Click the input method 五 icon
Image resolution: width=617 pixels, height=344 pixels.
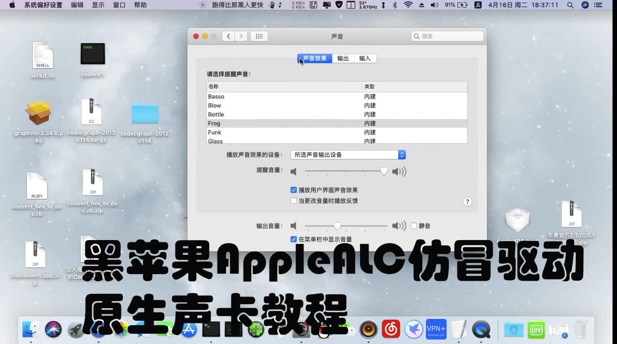coord(478,5)
